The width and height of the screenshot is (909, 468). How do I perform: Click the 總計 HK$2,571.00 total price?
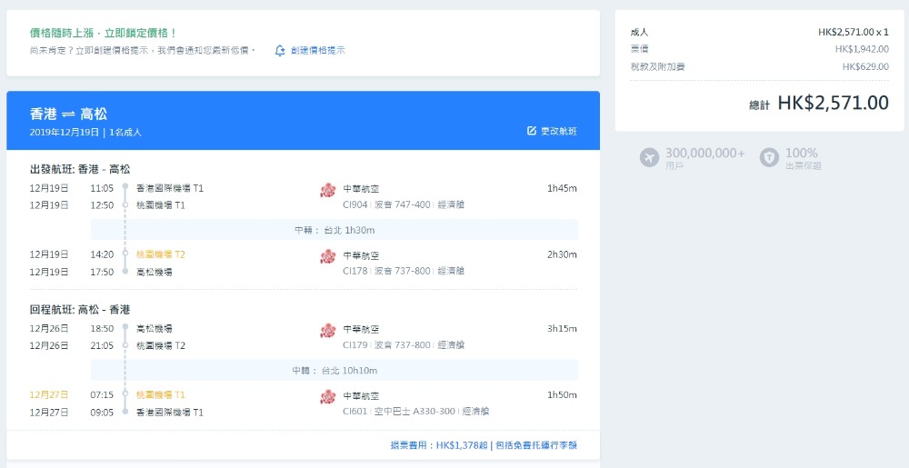tap(819, 104)
